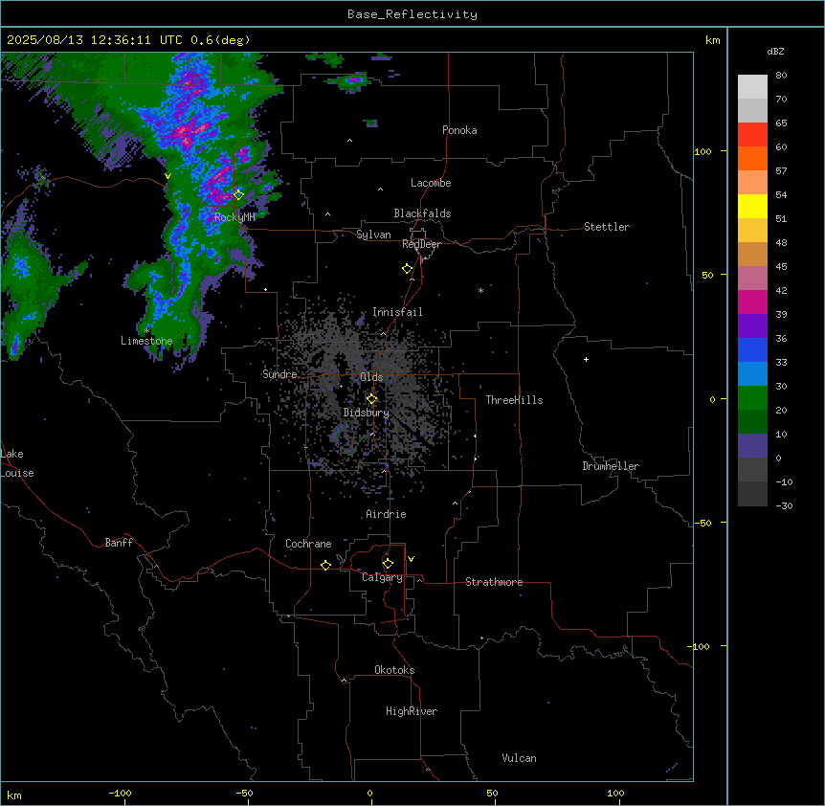Click the yellow diamond marker below Cochrane

point(325,565)
